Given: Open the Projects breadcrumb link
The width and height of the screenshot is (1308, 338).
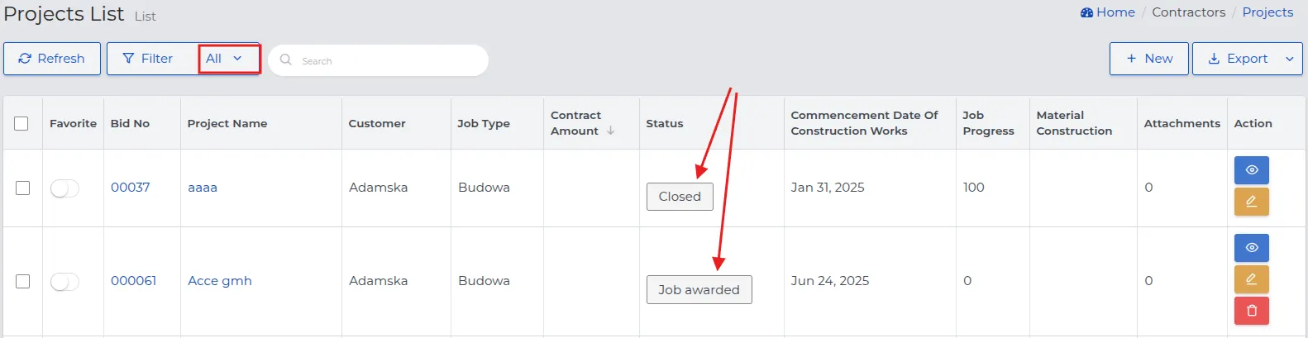Looking at the screenshot, I should tap(1267, 12).
